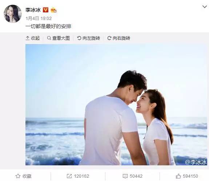
Task: Click the clockwise rotate arrow icon
Action: pos(109,38)
